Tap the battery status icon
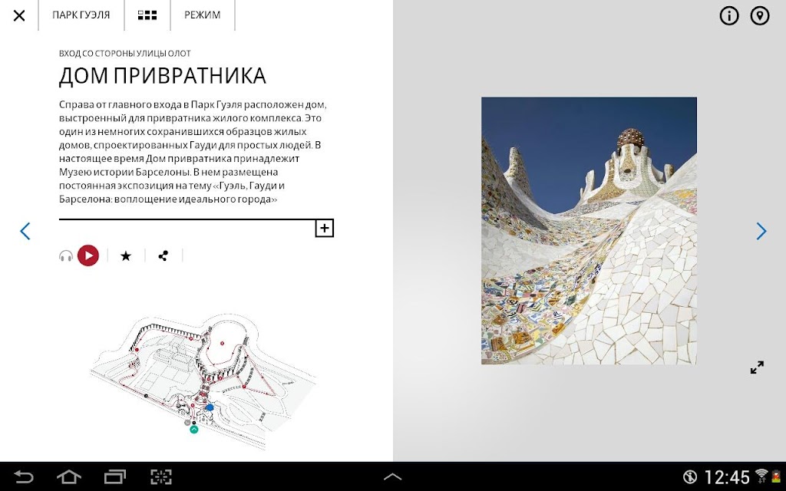The image size is (786, 491). click(777, 476)
